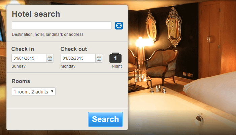Click the 'Sunday' weekday text

click(x=19, y=66)
